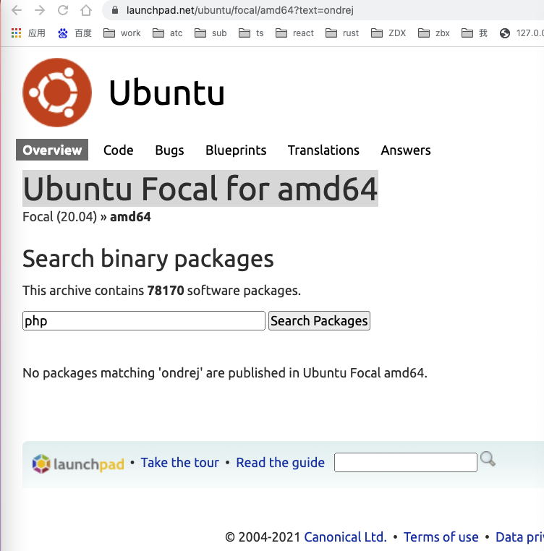544x551 pixels.
Task: Open the atc bookmarks folder
Action: pos(167,33)
